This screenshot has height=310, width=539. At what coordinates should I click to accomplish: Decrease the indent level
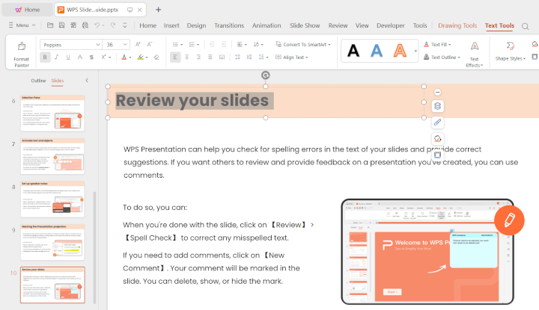click(x=212, y=44)
